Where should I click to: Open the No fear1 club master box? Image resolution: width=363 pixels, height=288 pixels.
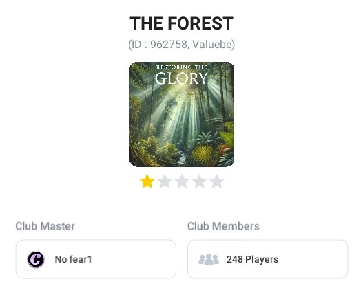click(96, 259)
